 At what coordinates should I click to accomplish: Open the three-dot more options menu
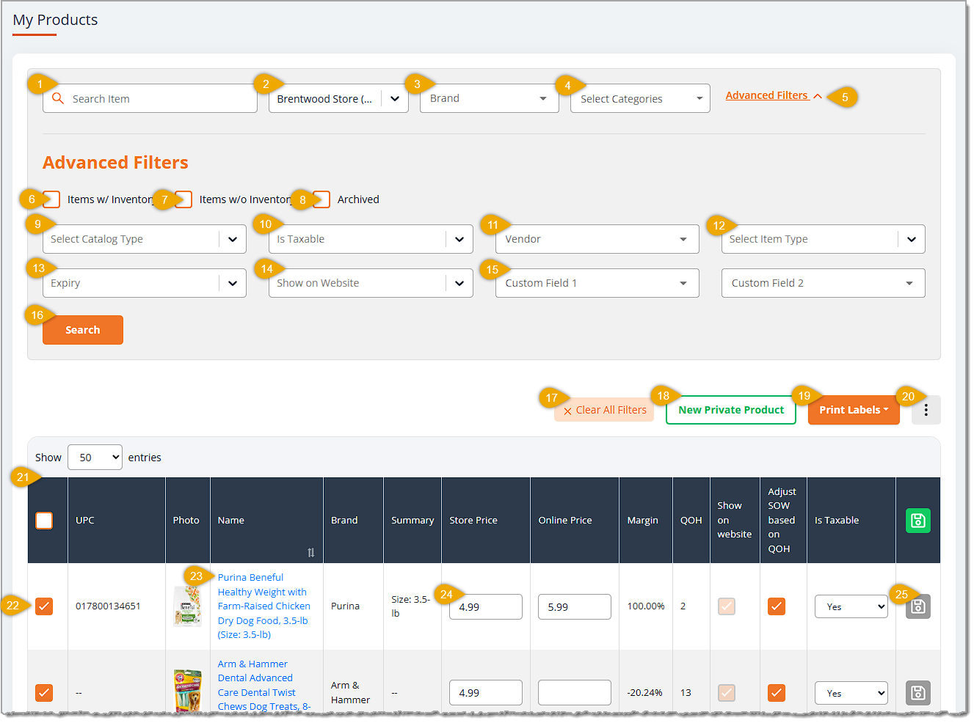(x=926, y=410)
